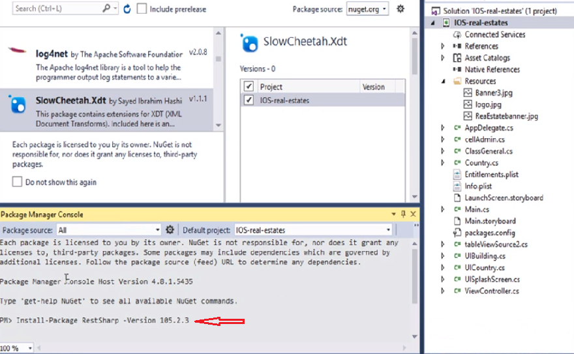
Task: Select ClassGeneral.cs in Solution Explorer
Action: coord(489,151)
